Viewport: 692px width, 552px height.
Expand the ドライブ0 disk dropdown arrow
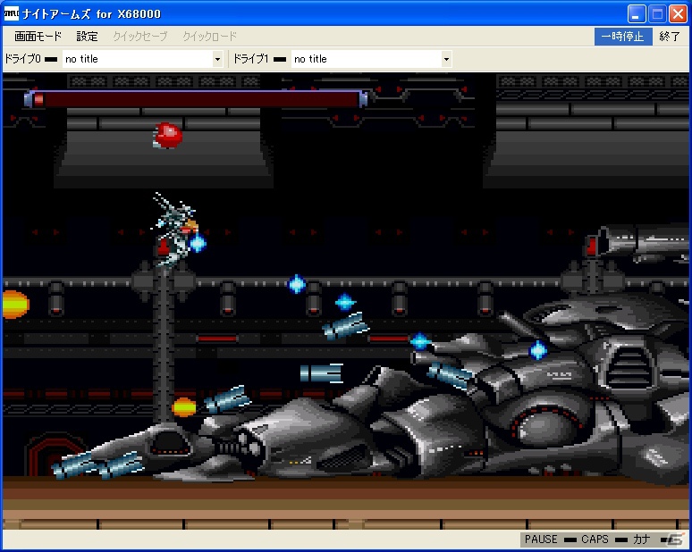[x=217, y=59]
